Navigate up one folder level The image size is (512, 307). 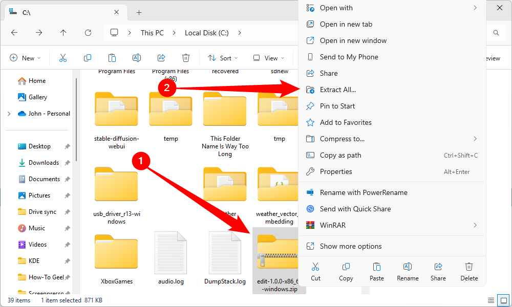coord(63,33)
